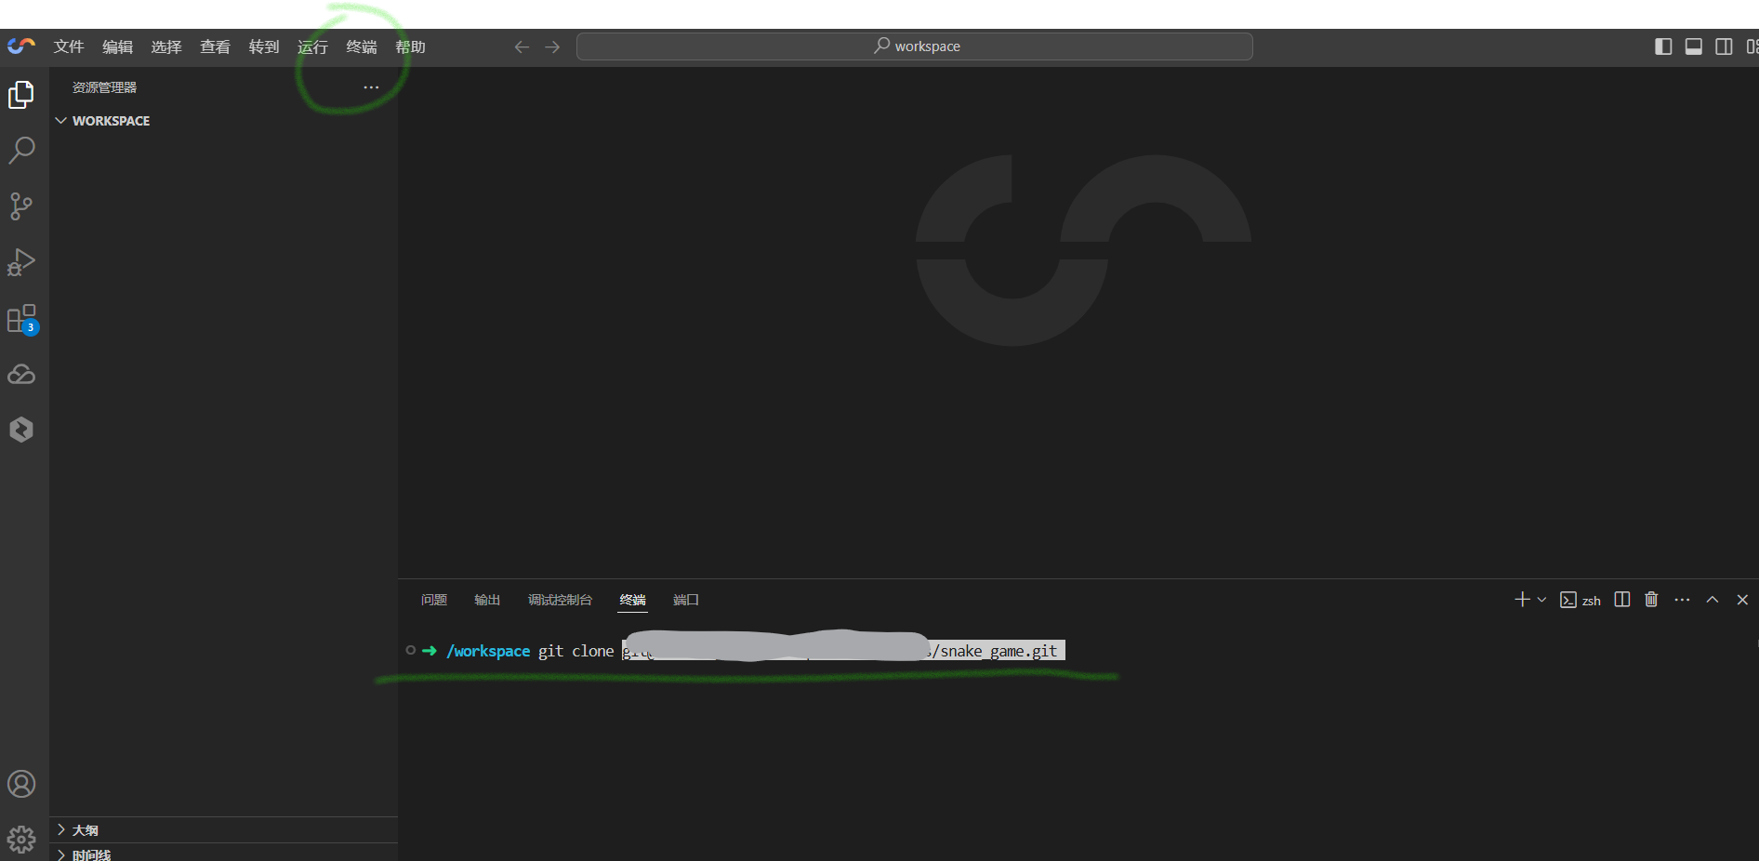Open the cloud deploy icon in activity bar

(21, 375)
